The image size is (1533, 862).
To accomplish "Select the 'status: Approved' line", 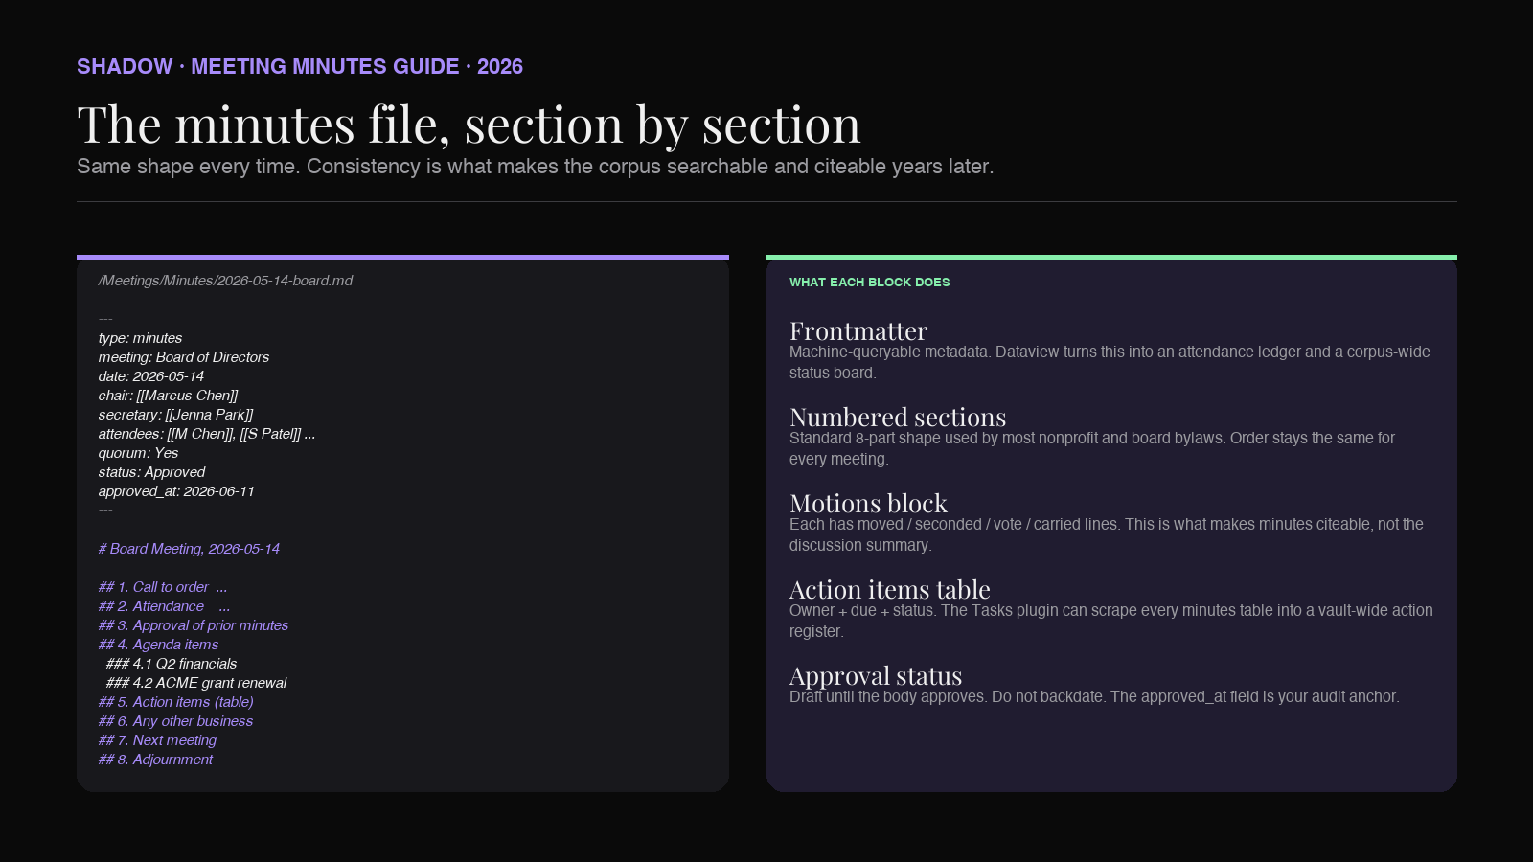I will [x=151, y=472].
